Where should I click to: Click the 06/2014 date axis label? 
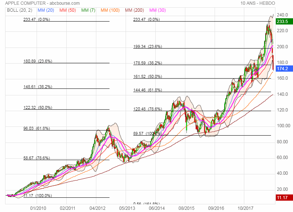click(157, 208)
